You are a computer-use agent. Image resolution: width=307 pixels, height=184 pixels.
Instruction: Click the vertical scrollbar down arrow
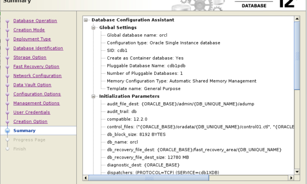[x=297, y=172]
